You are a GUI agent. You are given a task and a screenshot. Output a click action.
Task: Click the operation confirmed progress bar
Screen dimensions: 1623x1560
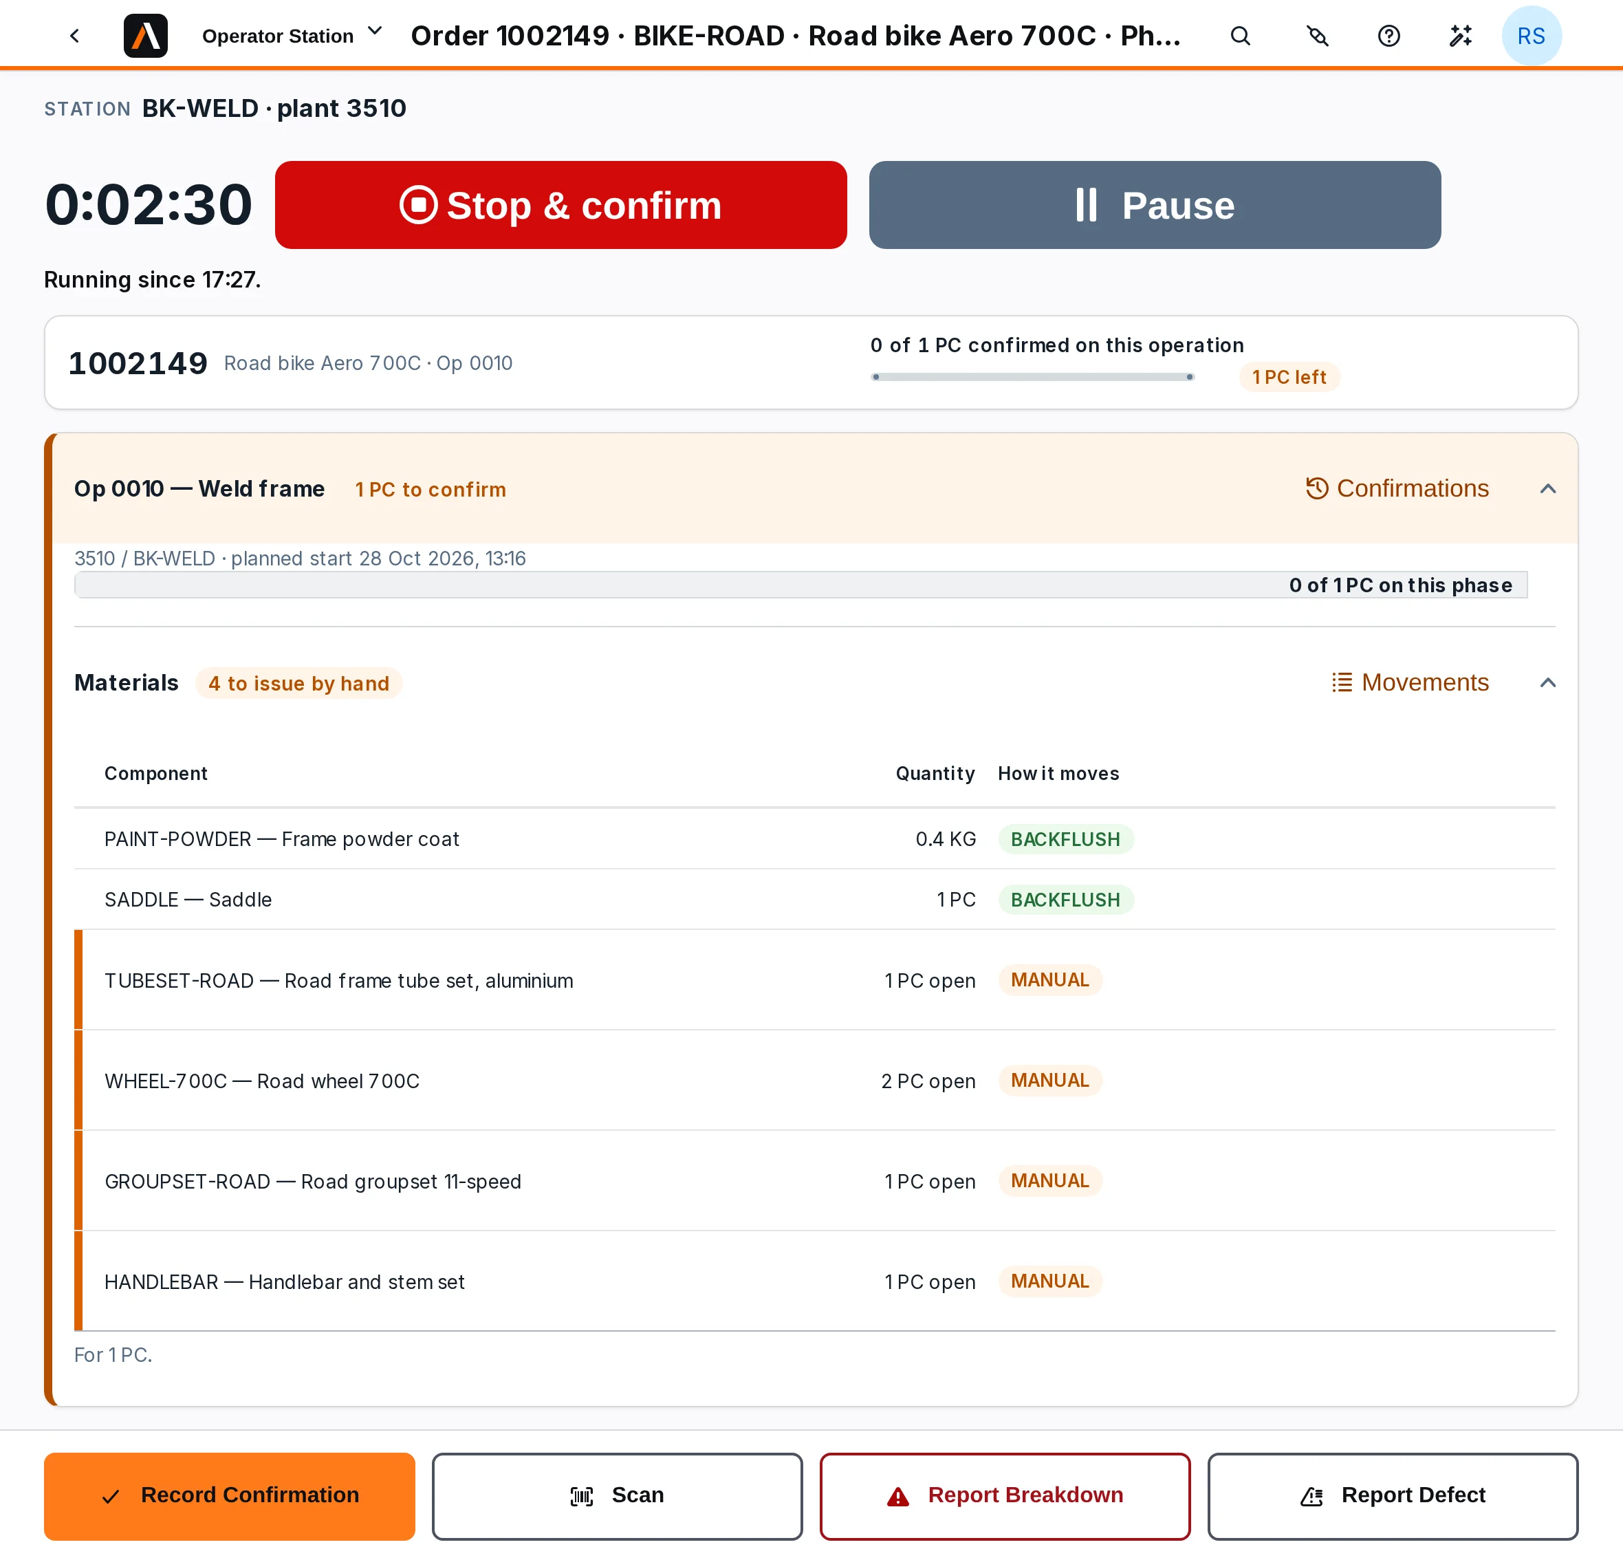(1032, 377)
